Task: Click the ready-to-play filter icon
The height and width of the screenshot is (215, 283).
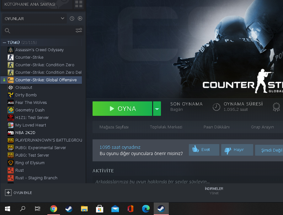Action: [x=80, y=19]
